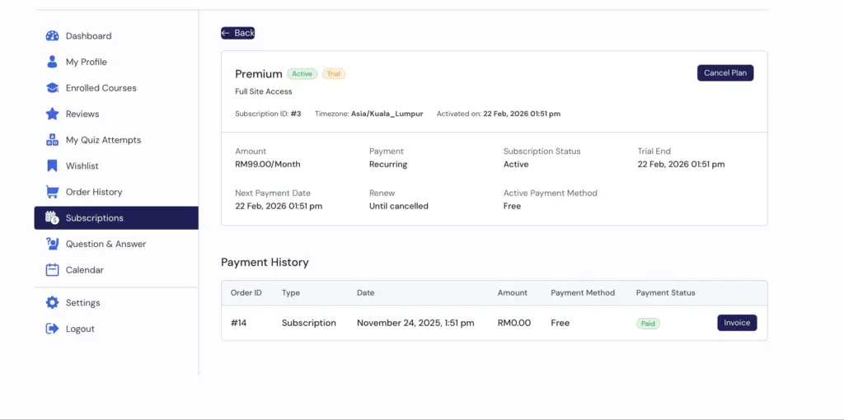Go to Enrolled Courses section
This screenshot has width=844, height=420.
(101, 88)
